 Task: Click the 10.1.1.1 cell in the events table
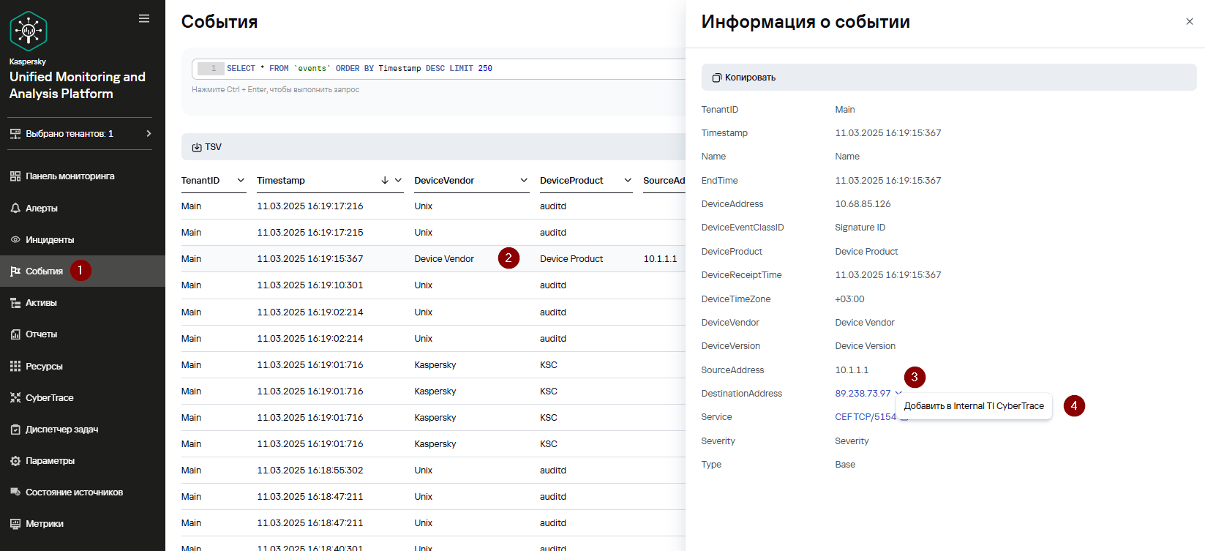coord(661,259)
